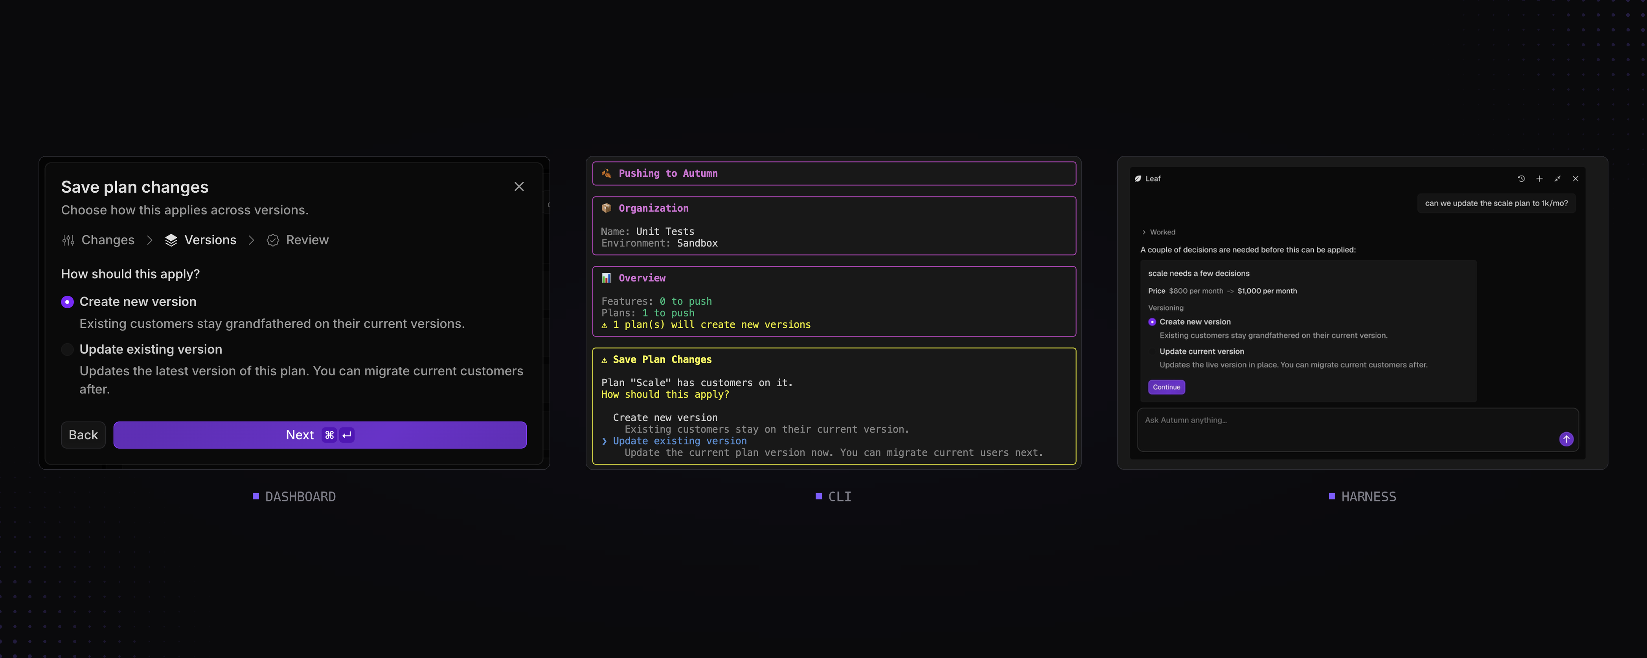
Task: Start a new chat with plus icon
Action: (1540, 179)
